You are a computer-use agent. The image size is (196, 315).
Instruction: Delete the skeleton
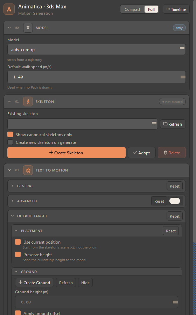(x=172, y=153)
